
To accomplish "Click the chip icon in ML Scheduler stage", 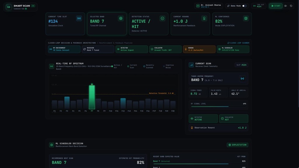I will (x=220, y=49).
